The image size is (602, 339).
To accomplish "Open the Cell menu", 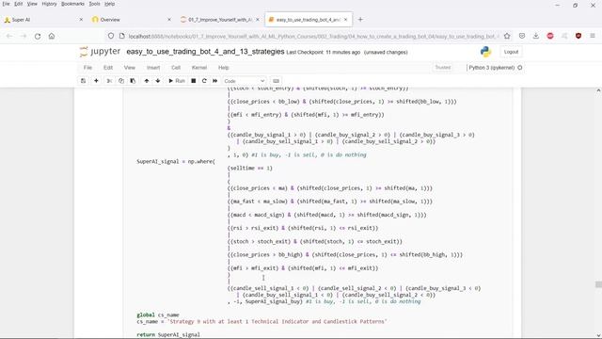I will (x=176, y=68).
